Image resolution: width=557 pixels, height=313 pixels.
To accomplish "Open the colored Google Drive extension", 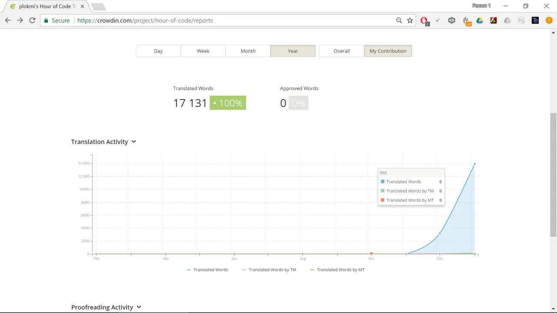I will [480, 20].
